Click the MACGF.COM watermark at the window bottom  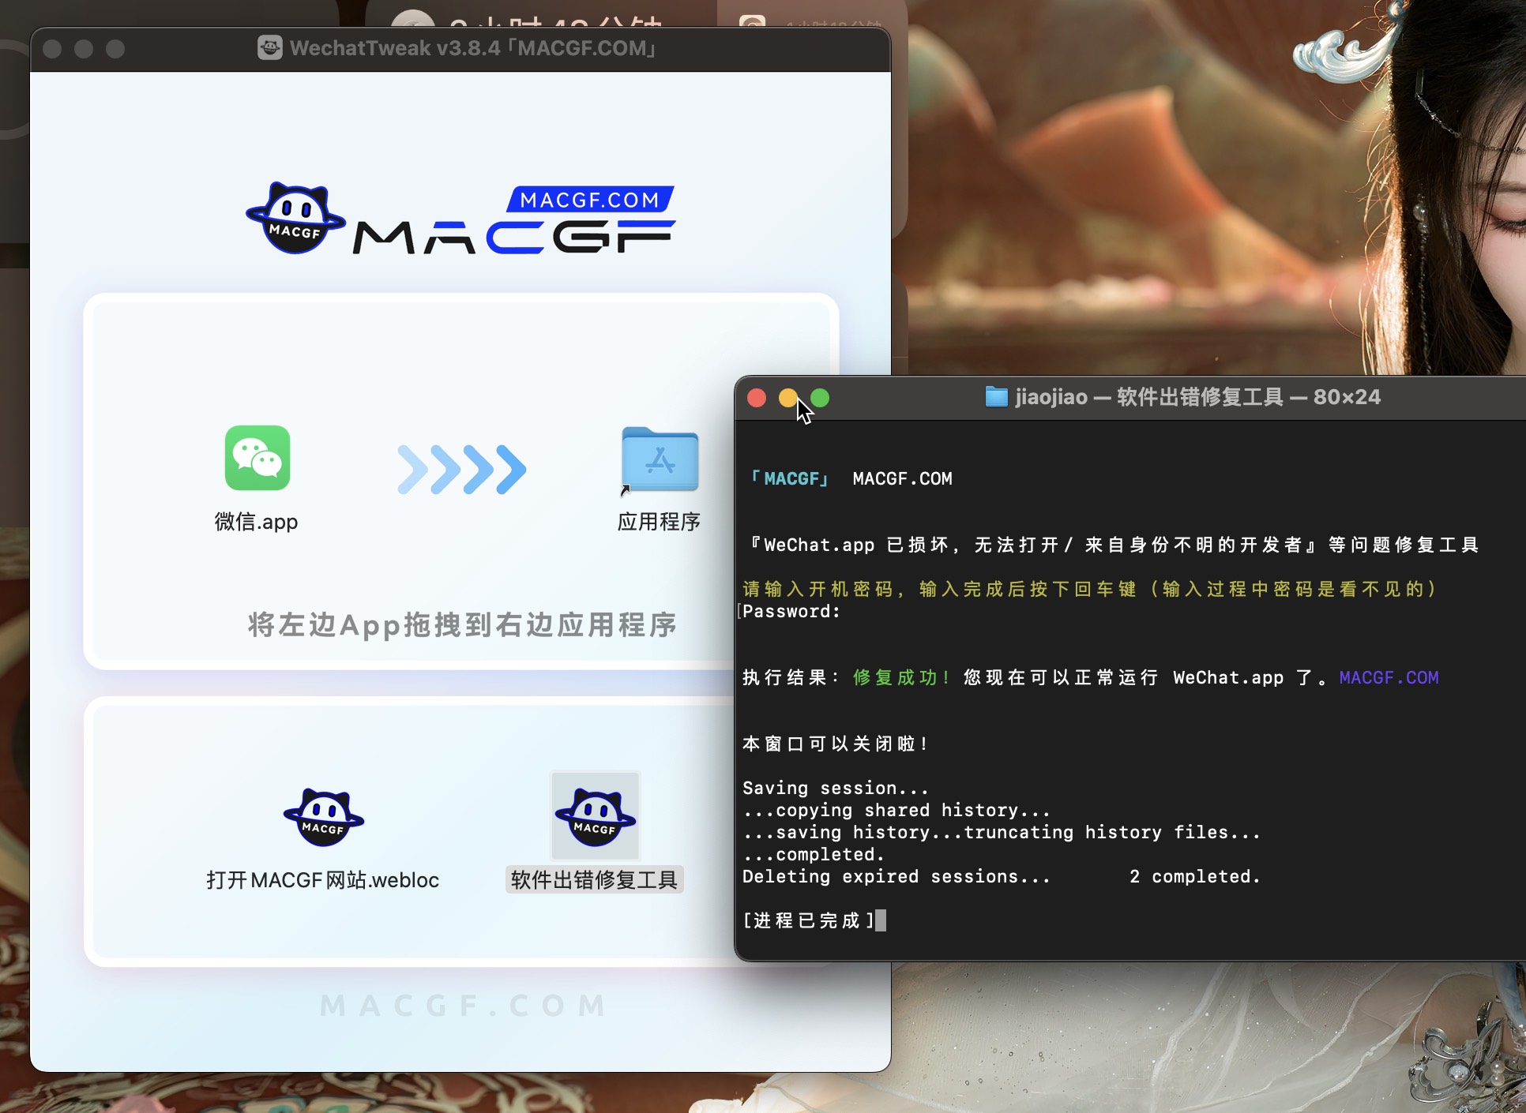[x=460, y=1005]
